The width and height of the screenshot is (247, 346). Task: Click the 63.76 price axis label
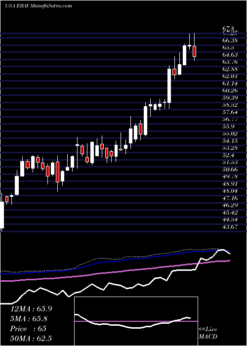[230, 62]
